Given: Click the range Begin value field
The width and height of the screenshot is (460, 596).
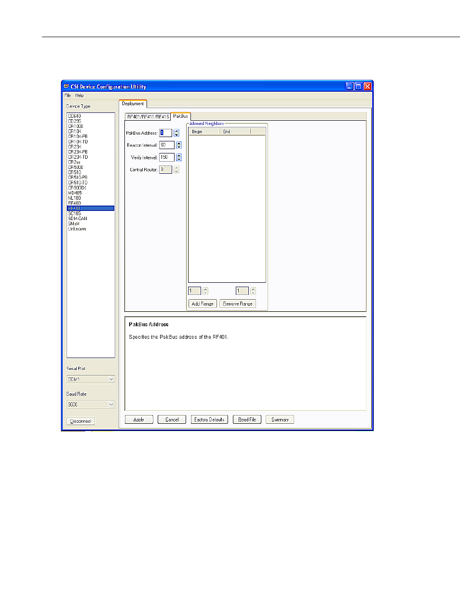Looking at the screenshot, I should coord(194,291).
